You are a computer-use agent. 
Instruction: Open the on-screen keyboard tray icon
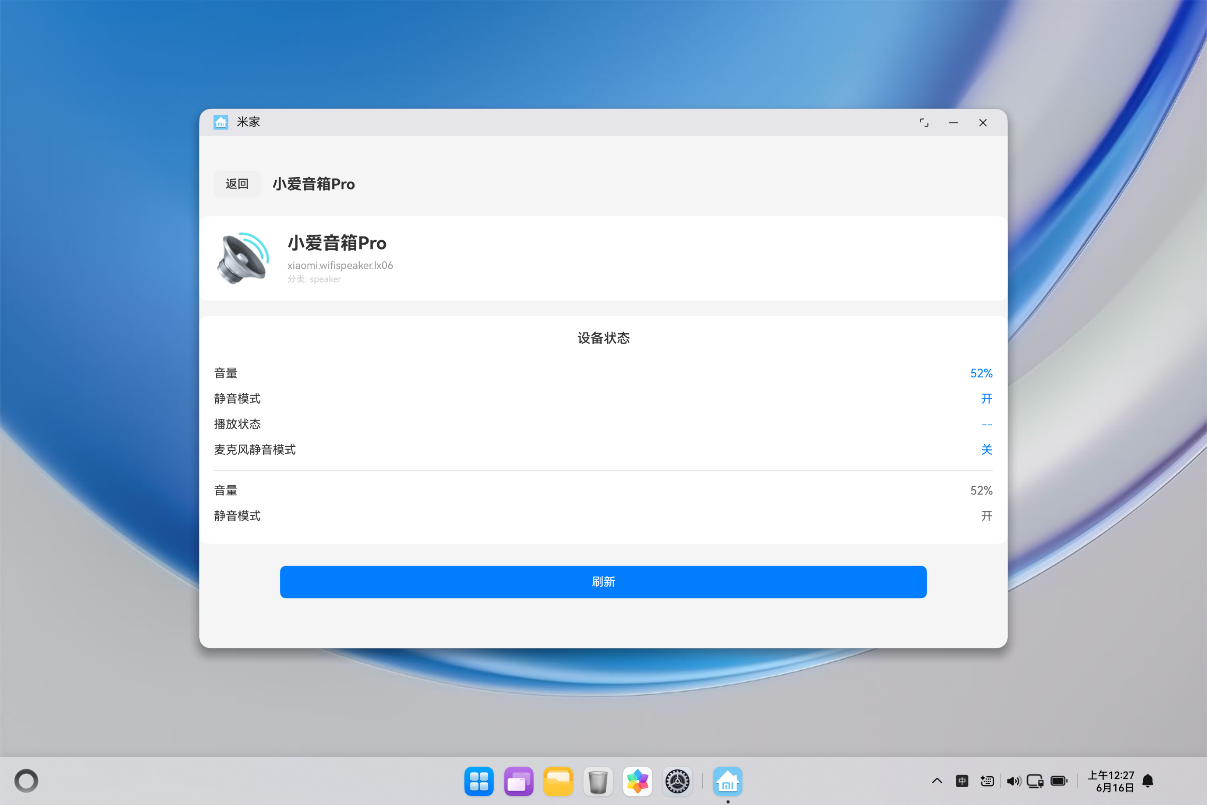987,781
